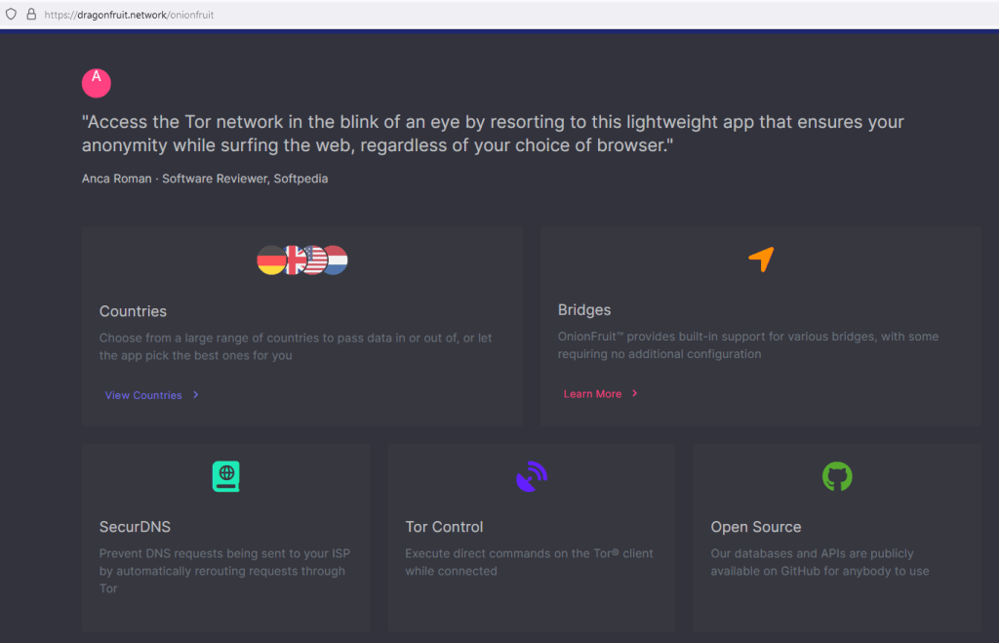Viewport: 999px width, 643px height.
Task: Click the dragonfruit.network URL address bar
Action: click(129, 15)
